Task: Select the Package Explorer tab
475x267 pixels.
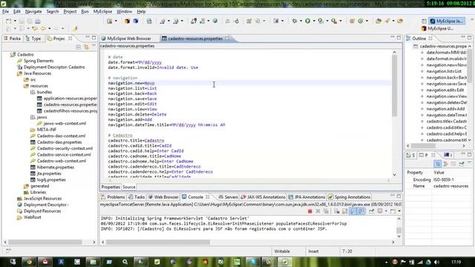Action: click(x=13, y=39)
